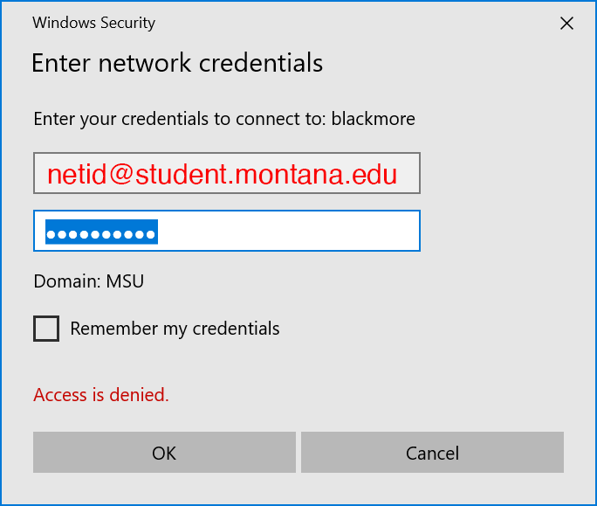
Task: Click the 'blackmore' server name
Action: [x=374, y=119]
